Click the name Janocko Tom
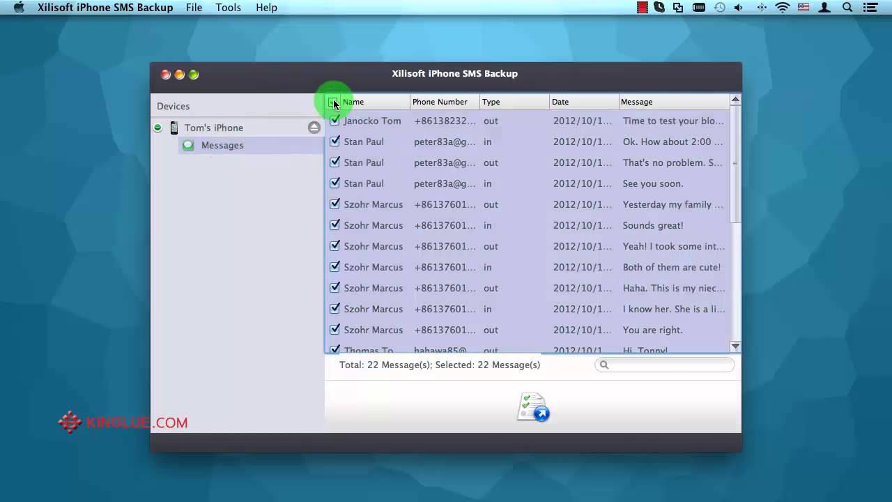 tap(372, 121)
